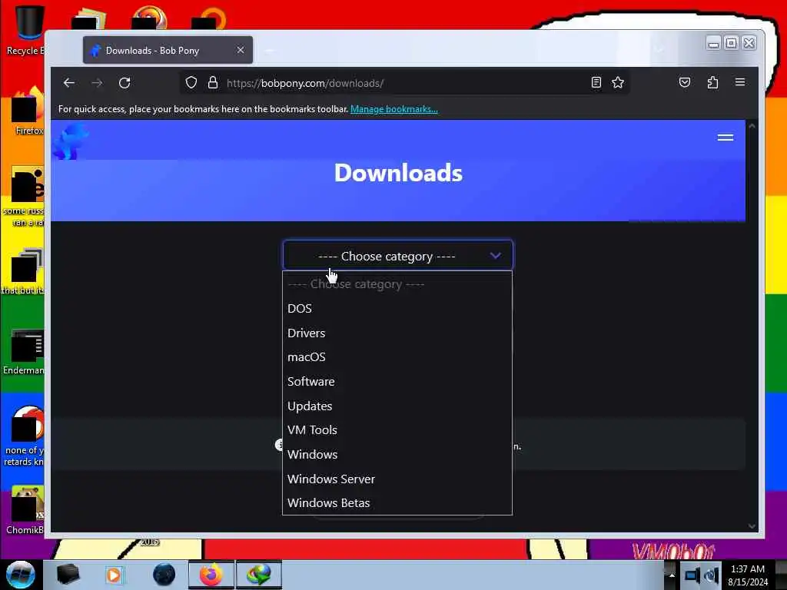Open the media player taskbar icon
This screenshot has height=590, width=787.
[x=114, y=575]
